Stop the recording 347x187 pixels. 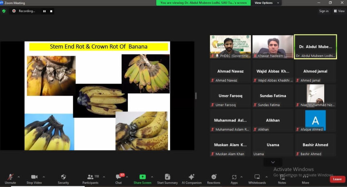tap(51, 11)
